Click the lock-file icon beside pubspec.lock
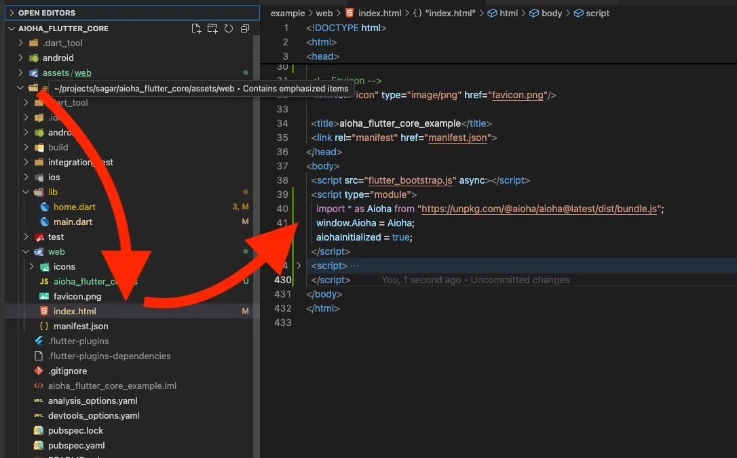Image resolution: width=737 pixels, height=458 pixels. pos(39,431)
